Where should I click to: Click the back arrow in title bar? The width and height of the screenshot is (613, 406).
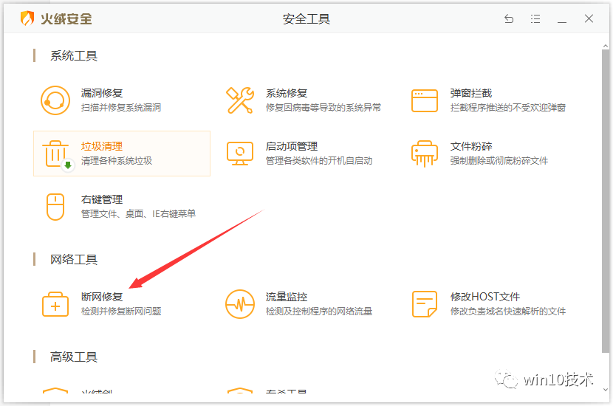point(509,18)
